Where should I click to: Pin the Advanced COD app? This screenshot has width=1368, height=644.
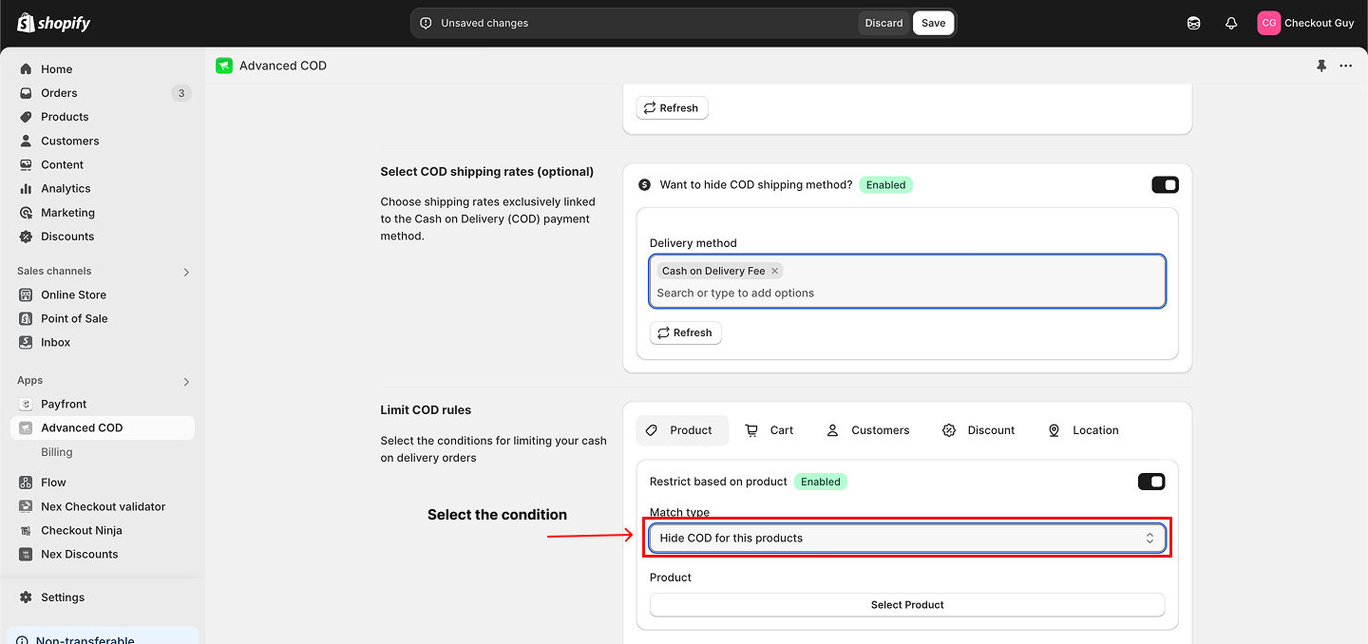tap(1321, 66)
